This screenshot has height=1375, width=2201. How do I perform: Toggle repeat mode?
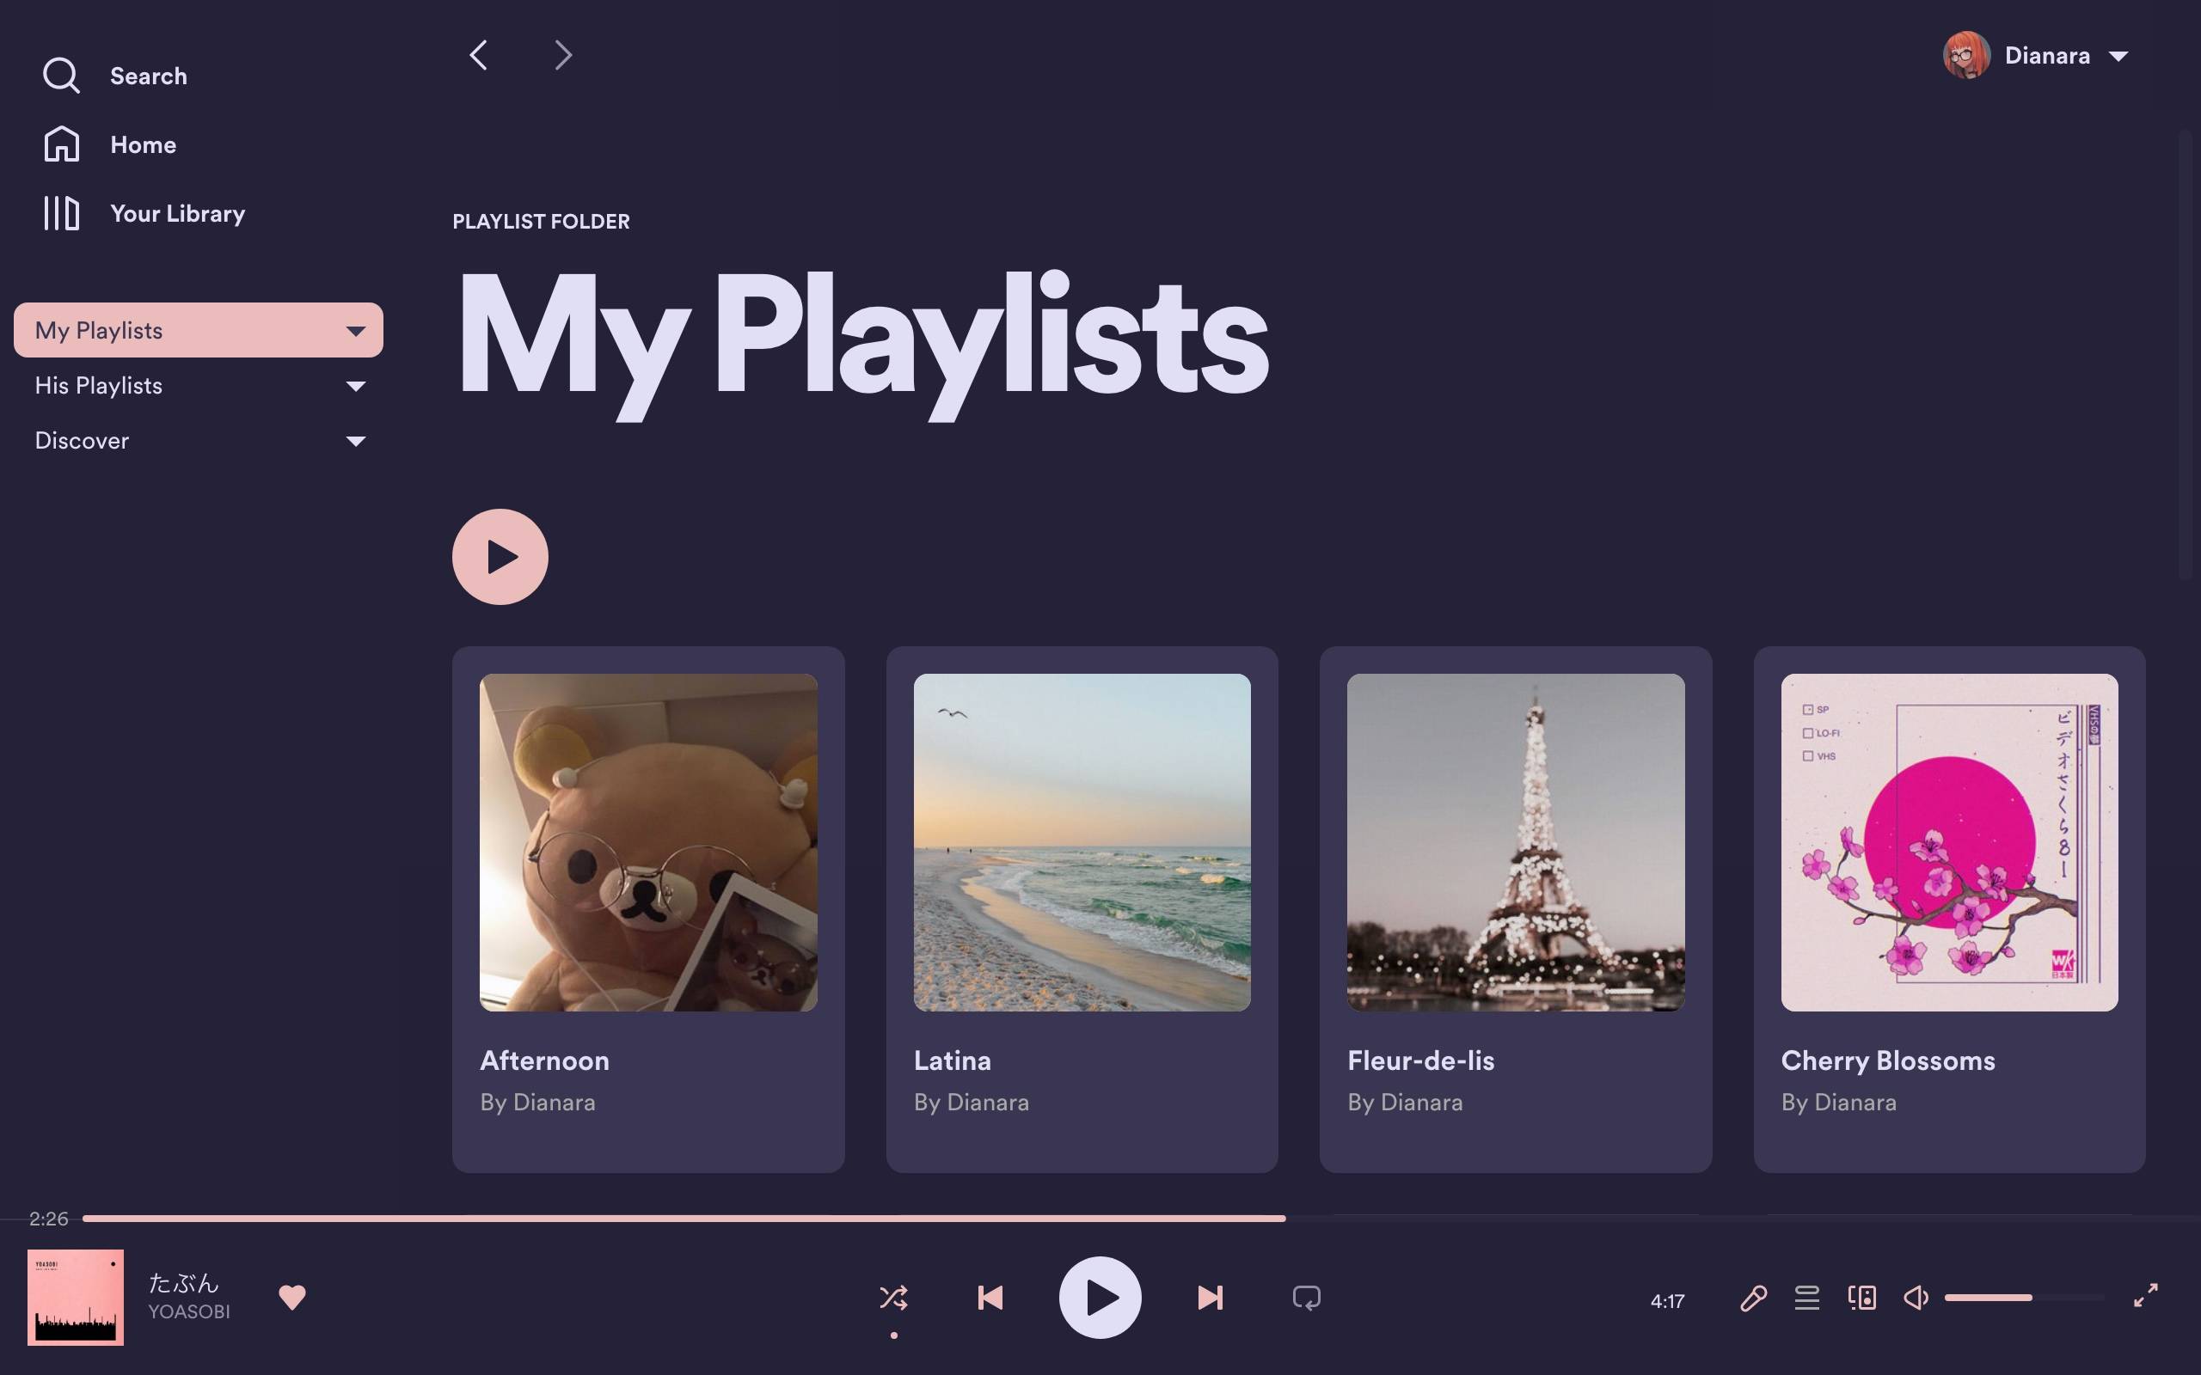(1307, 1298)
